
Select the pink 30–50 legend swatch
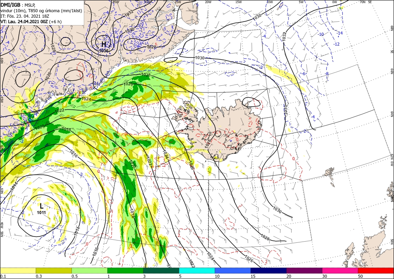(340, 270)
